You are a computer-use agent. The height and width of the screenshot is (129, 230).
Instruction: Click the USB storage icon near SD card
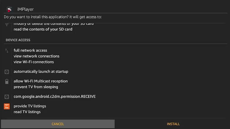(7, 25)
